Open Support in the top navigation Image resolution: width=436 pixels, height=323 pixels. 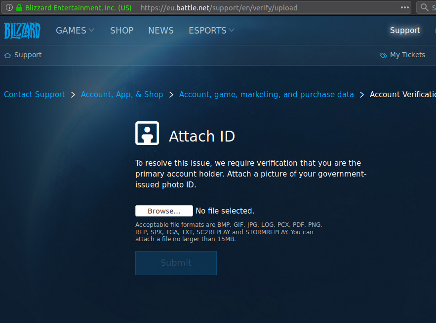tap(405, 30)
